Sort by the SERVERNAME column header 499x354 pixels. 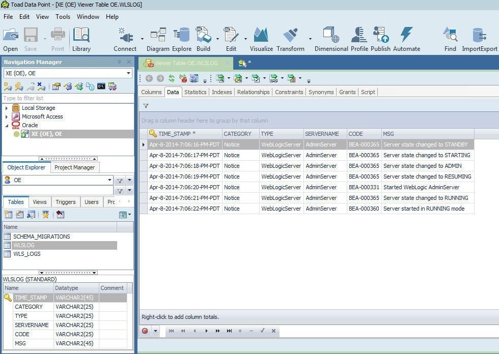click(325, 134)
